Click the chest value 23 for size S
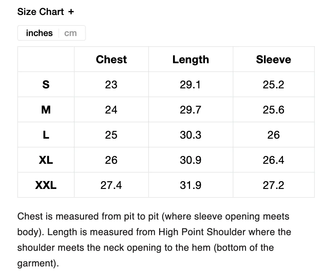Image resolution: width=325 pixels, height=280 pixels. point(111,85)
